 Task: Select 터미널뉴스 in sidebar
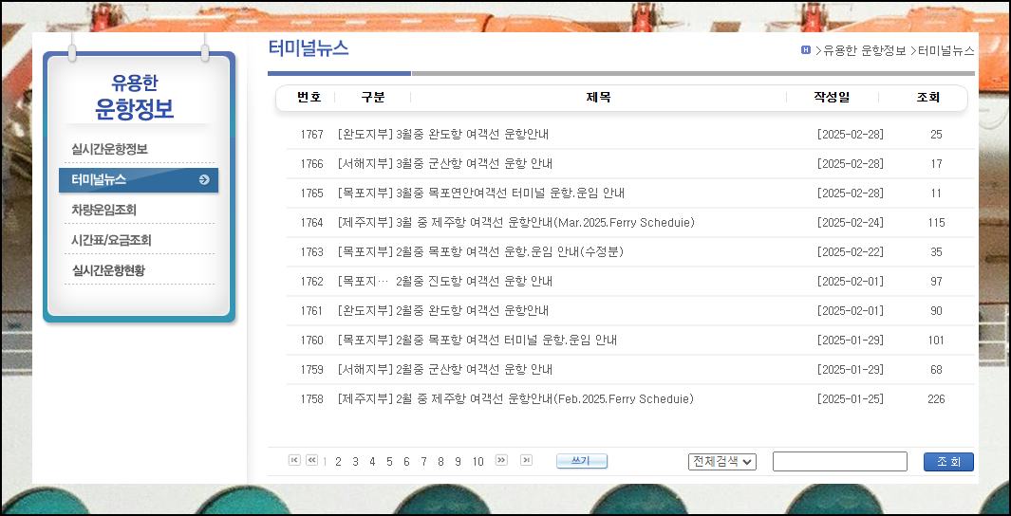coord(139,179)
